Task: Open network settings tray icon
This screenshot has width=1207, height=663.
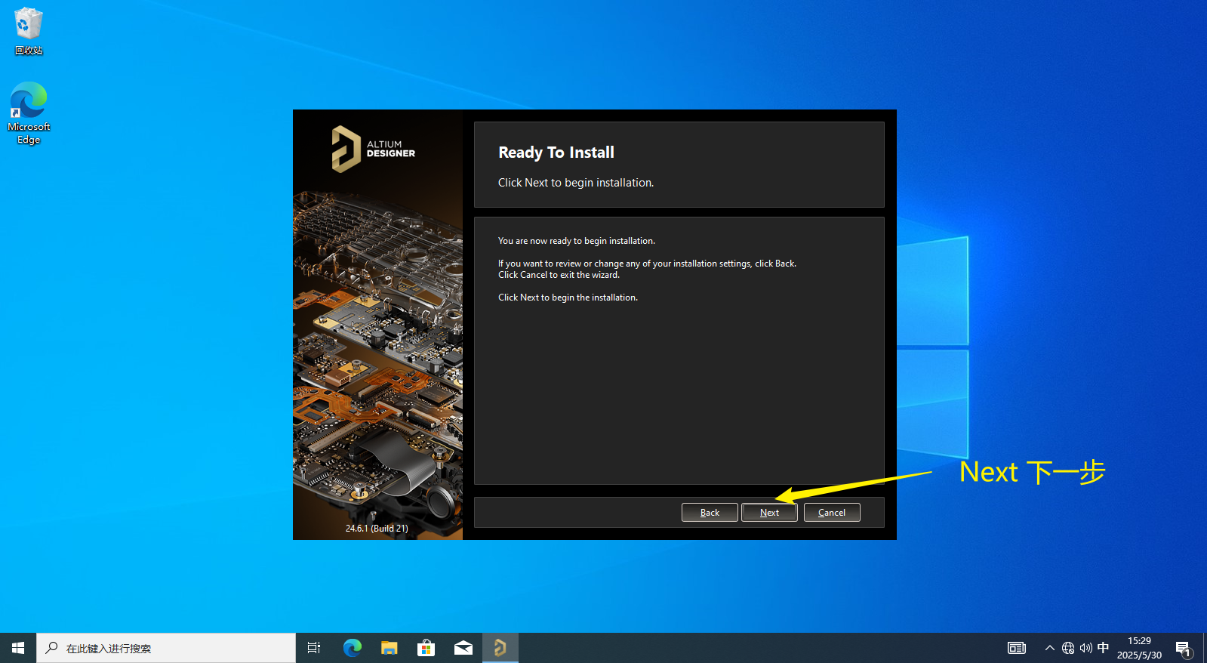Action: coord(1068,648)
